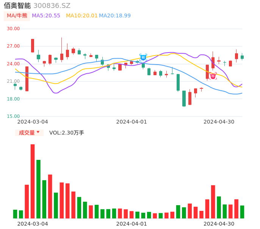
Task: Click the rightmost green volume bar
Action: (242, 212)
